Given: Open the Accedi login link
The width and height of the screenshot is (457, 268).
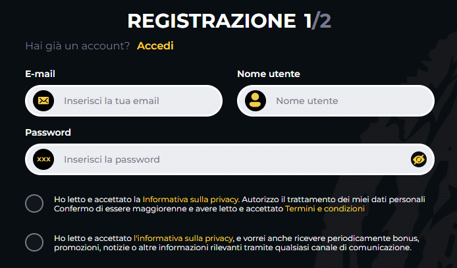Looking at the screenshot, I should 155,46.
